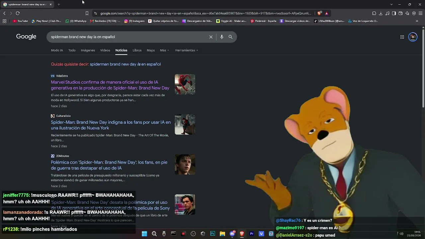This screenshot has height=239, width=425.
Task: Open the VidaExtra article Spider-Man thumbnail
Action: (185, 84)
